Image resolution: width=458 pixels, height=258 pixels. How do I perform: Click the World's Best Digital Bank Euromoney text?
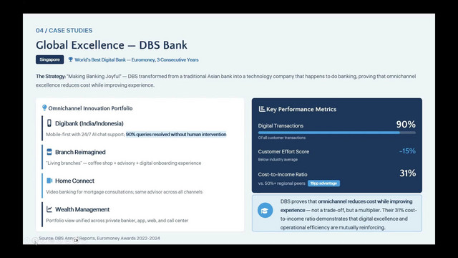(137, 59)
